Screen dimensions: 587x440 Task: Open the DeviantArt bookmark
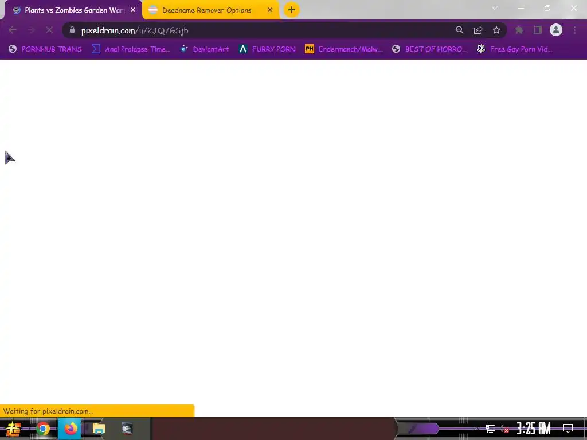point(205,49)
